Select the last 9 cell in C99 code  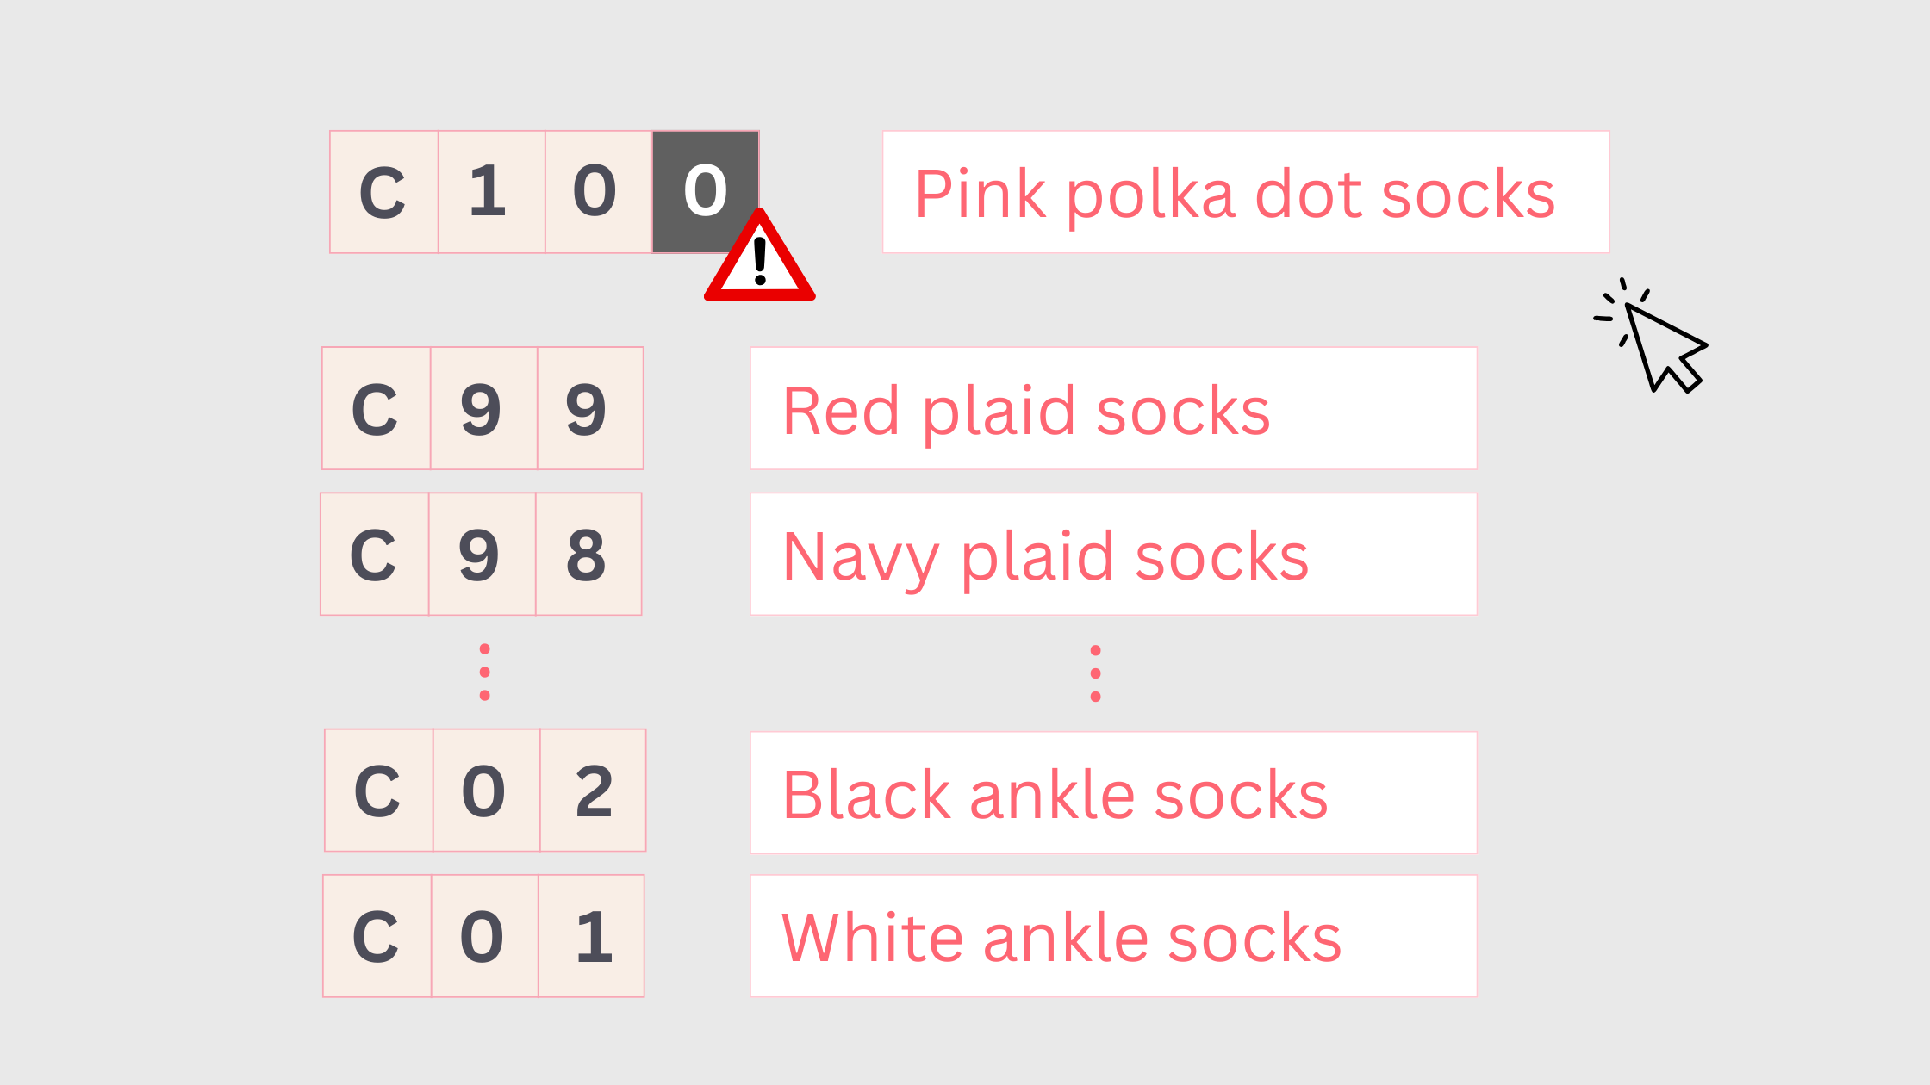pos(590,408)
